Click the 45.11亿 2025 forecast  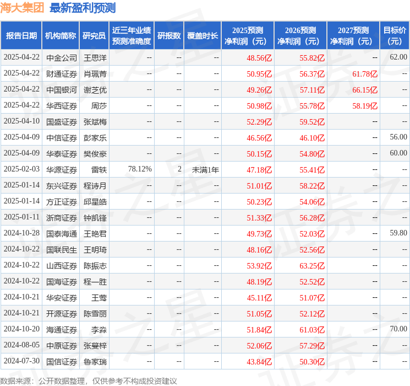[x=259, y=298]
